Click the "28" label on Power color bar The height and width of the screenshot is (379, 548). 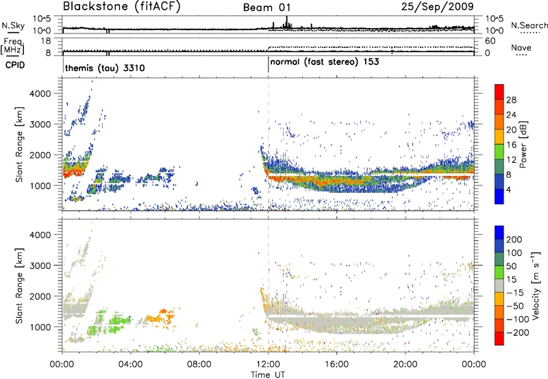(511, 100)
